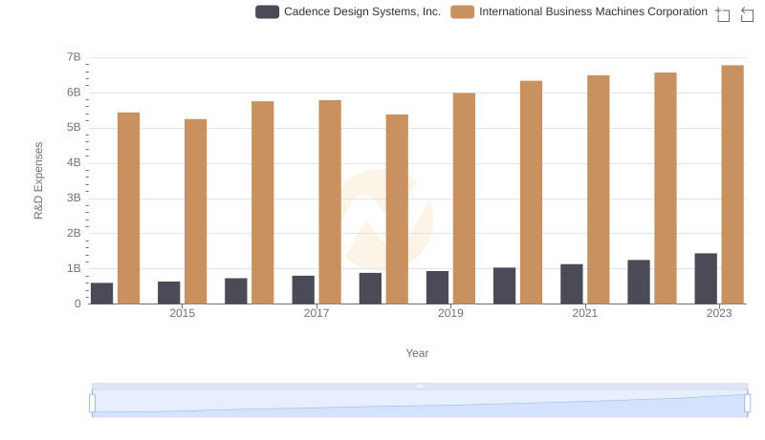Click the IBM bar for 2023
765x440 pixels.
tap(732, 184)
